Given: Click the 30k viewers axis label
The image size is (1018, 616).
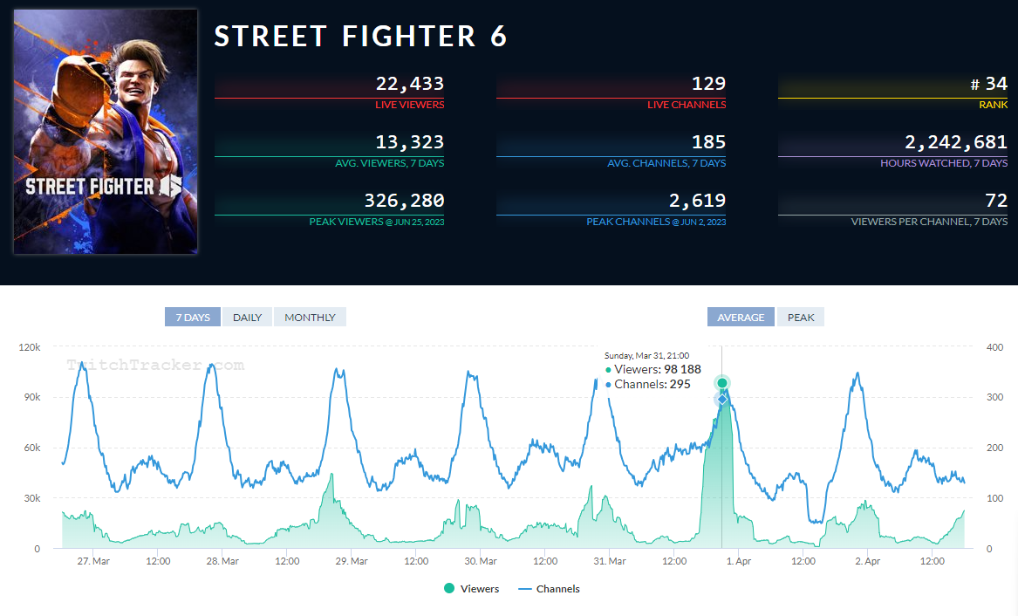Looking at the screenshot, I should point(32,498).
